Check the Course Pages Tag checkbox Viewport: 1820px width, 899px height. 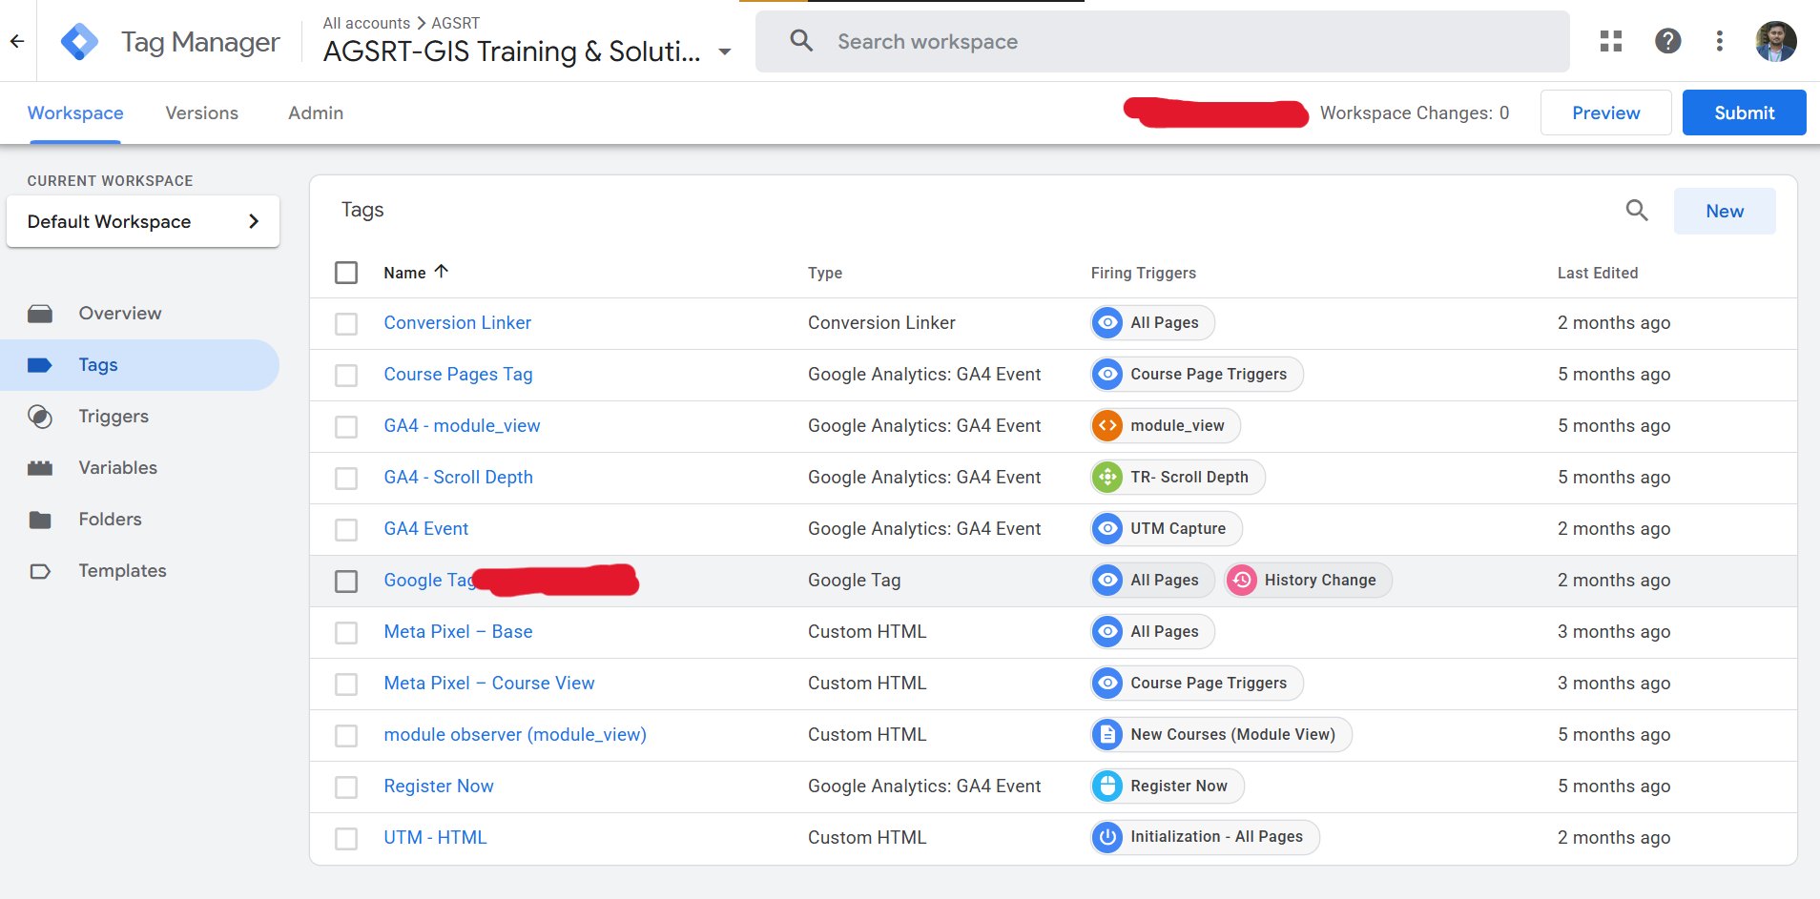(346, 376)
